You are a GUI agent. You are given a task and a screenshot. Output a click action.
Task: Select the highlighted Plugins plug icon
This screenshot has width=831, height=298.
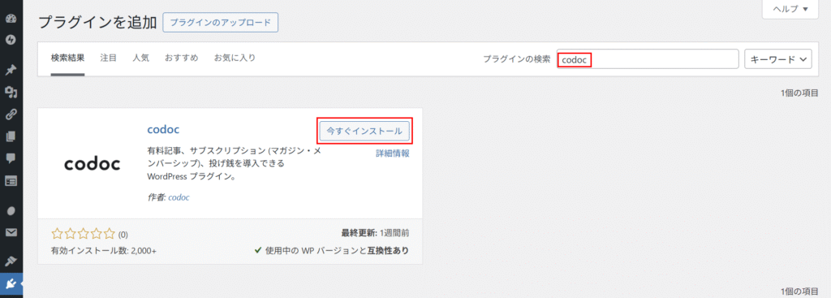(x=11, y=284)
